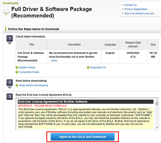Image resolution: width=161 pixels, height=143 pixels.
Task: Click the yellow highlighted EULA body text
Action: [85, 118]
